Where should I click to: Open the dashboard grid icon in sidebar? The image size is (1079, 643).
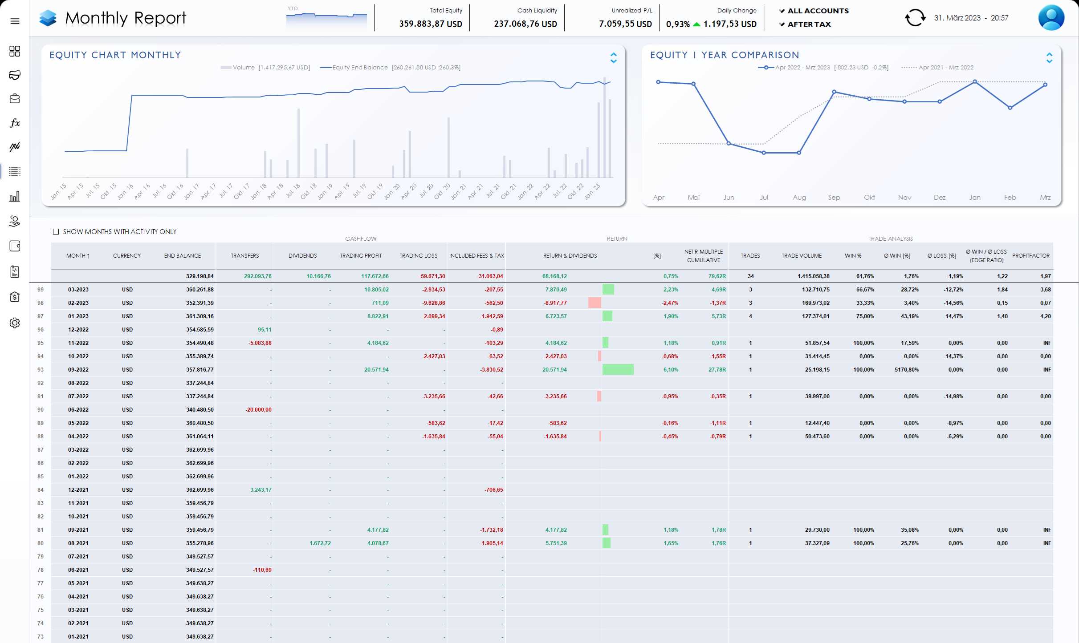(15, 51)
